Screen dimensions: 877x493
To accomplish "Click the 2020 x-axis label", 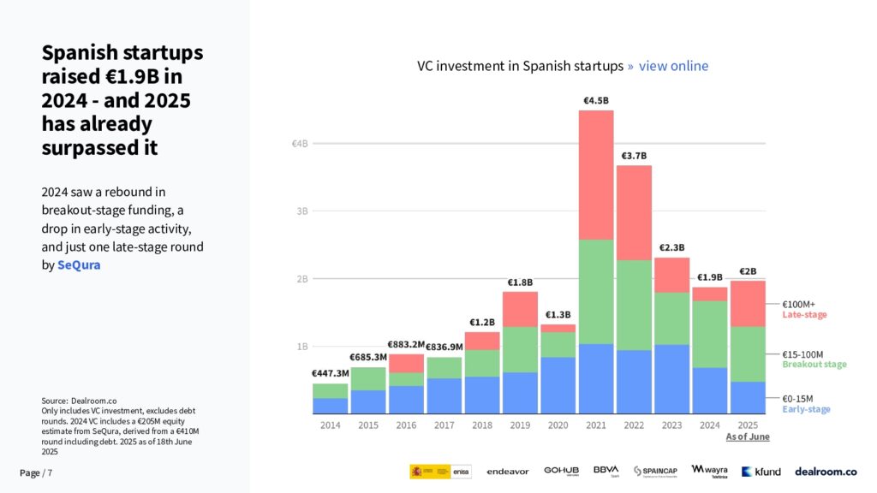I will [558, 425].
